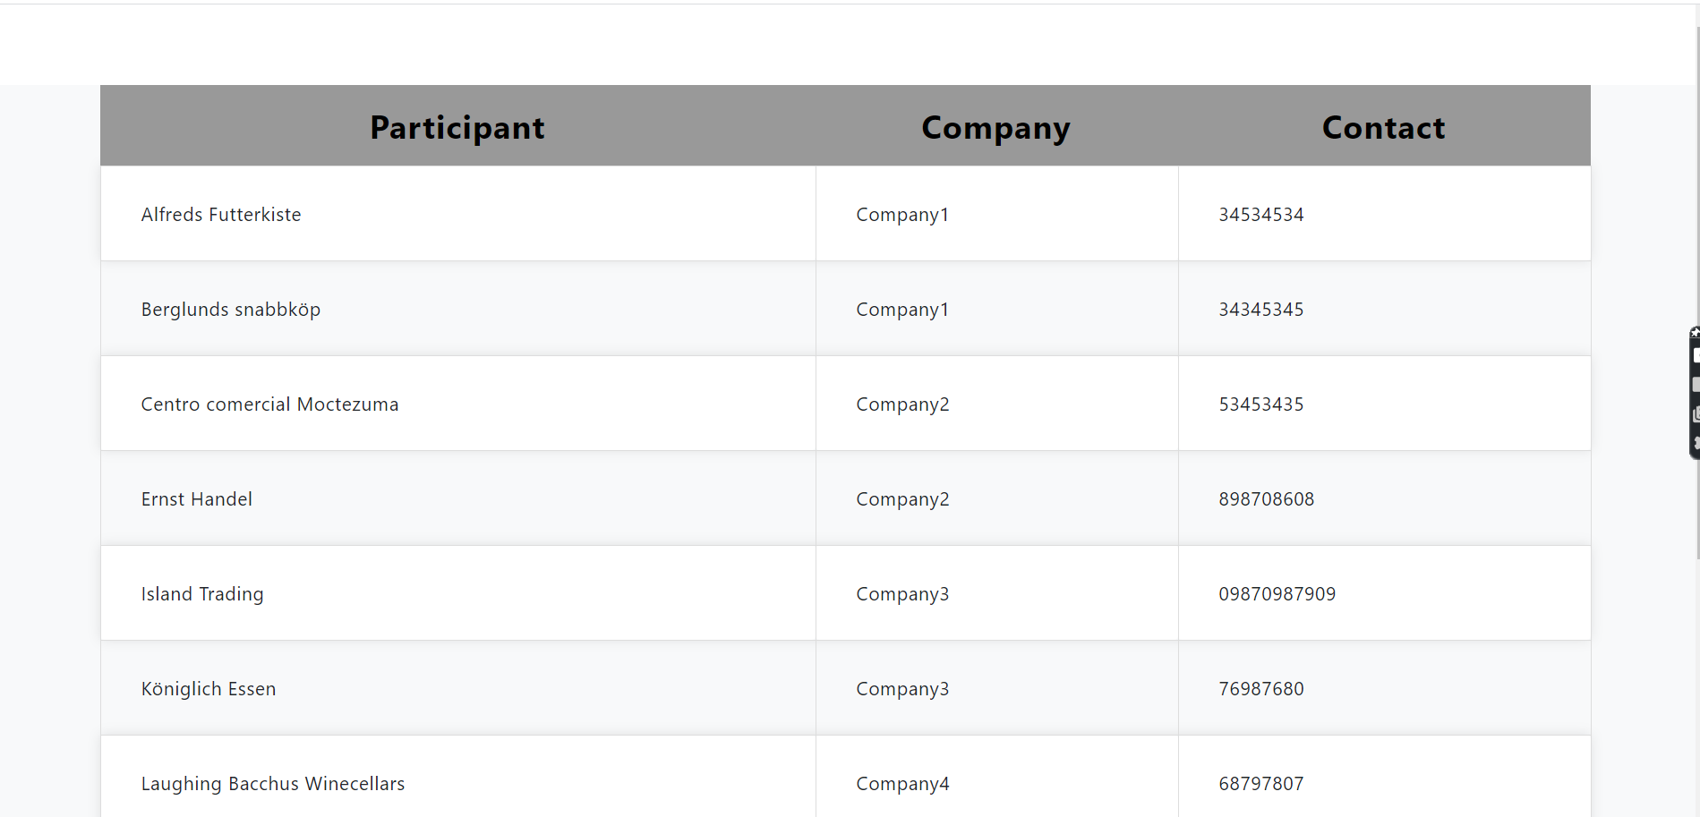Select the Ernst Handel participant
Image resolution: width=1700 pixels, height=817 pixels.
point(197,499)
